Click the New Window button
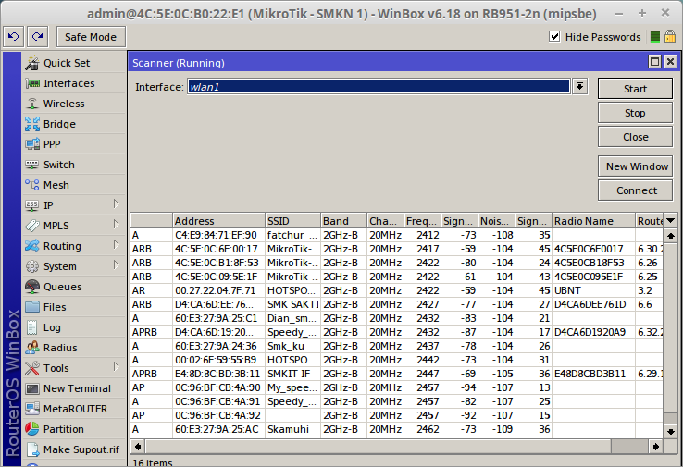 coord(635,166)
